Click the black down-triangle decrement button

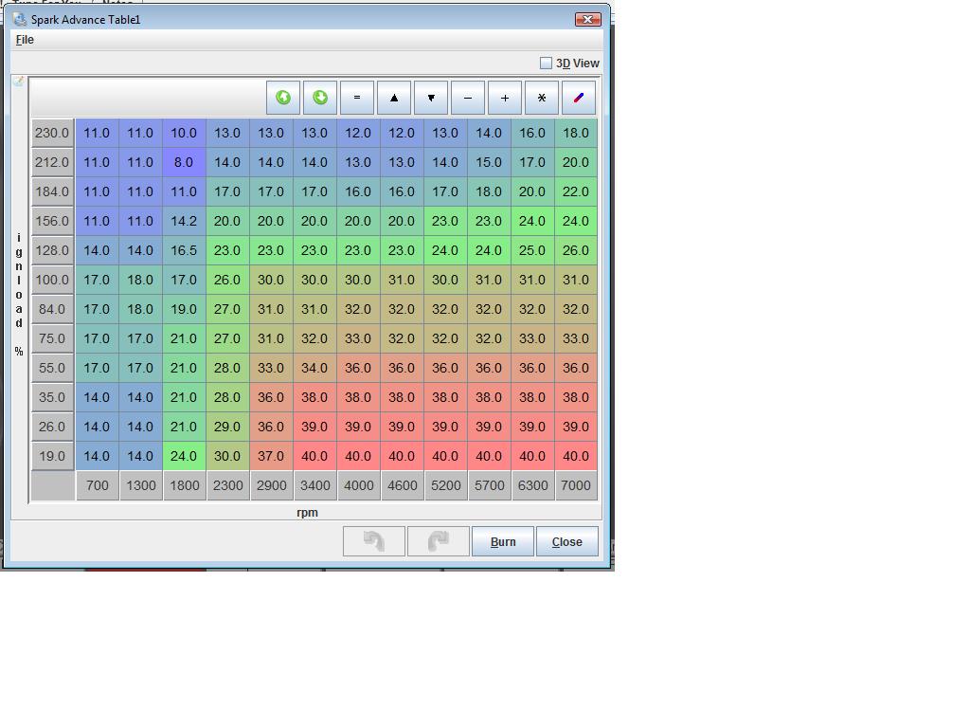[431, 98]
